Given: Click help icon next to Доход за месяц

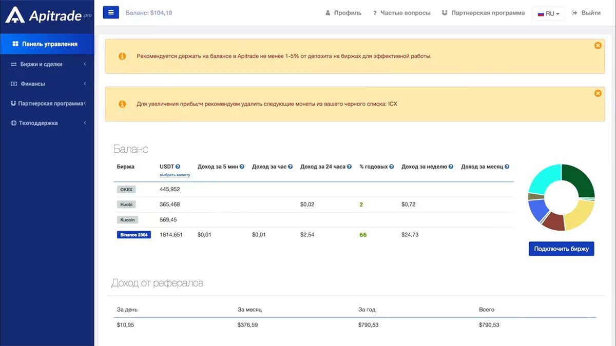Looking at the screenshot, I should [x=507, y=167].
